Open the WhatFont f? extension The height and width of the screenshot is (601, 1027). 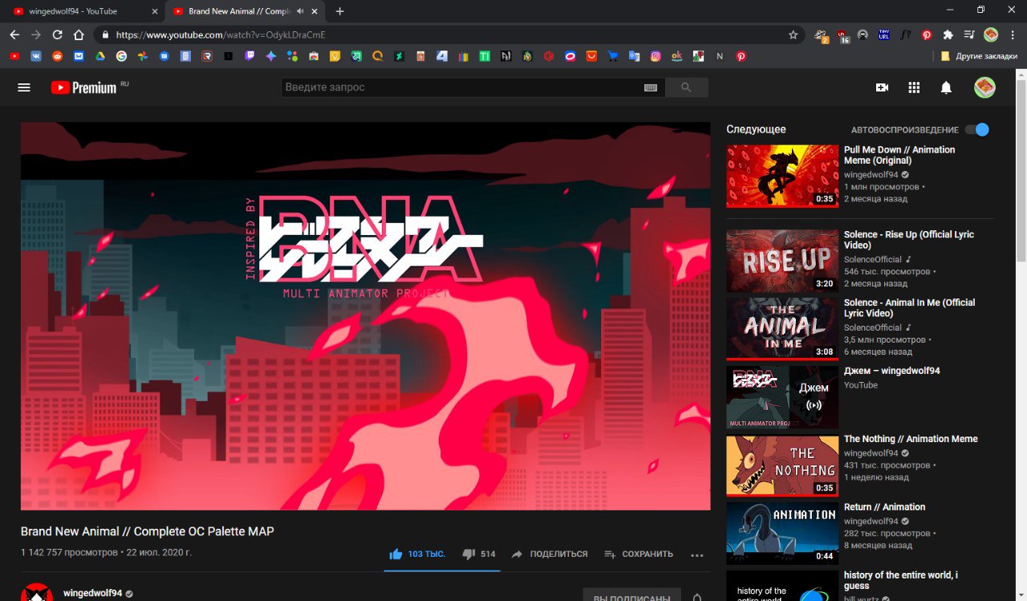pyautogui.click(x=906, y=35)
